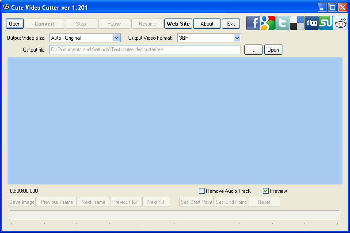Share via the Twitter bird icon
The width and height of the screenshot is (350, 233).
(282, 23)
